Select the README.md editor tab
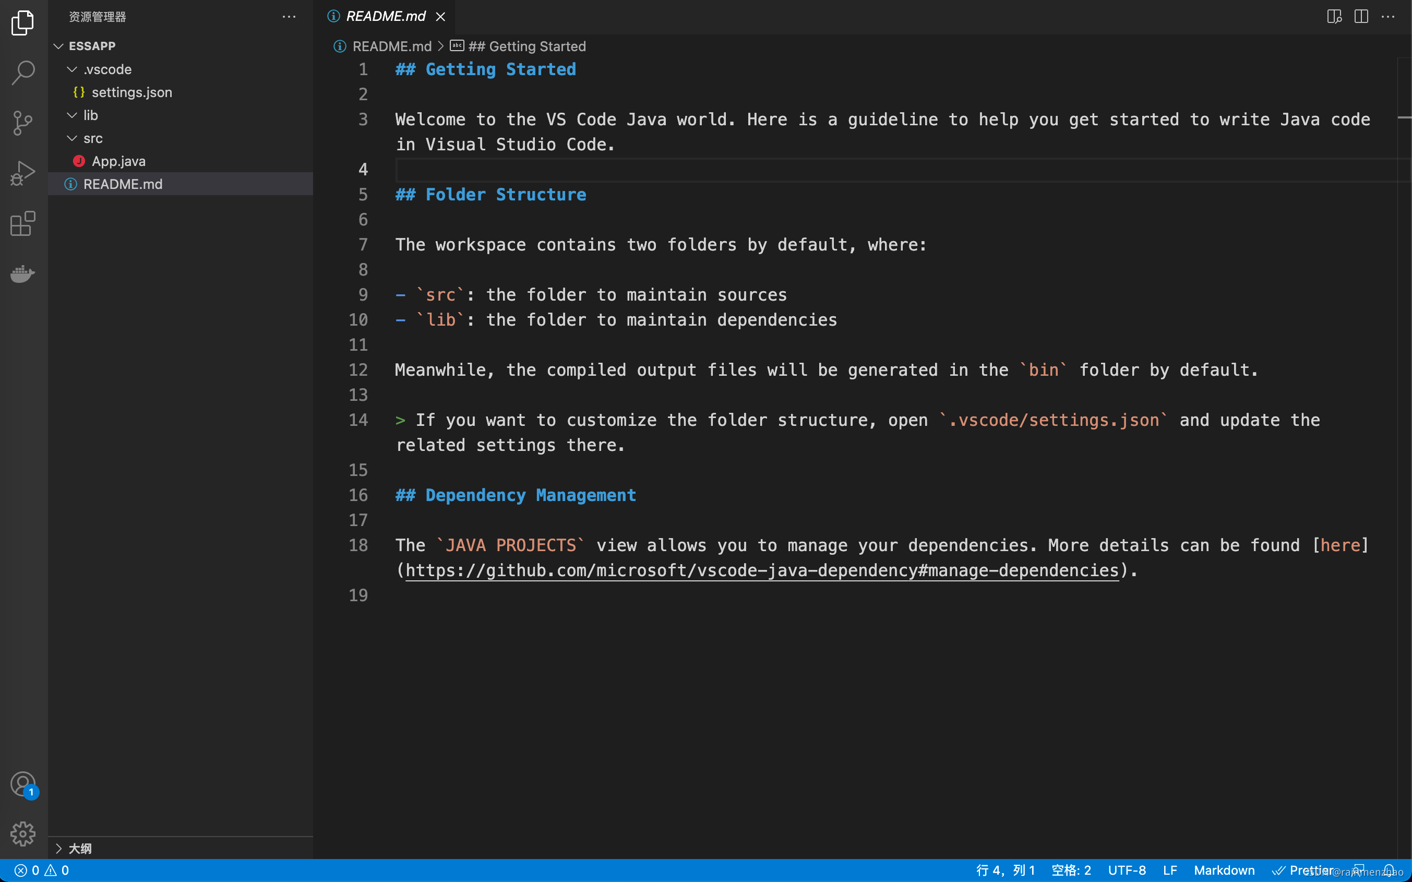1412x882 pixels. (386, 16)
